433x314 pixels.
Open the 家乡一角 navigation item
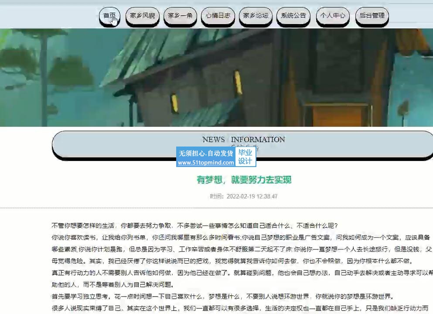click(x=180, y=16)
